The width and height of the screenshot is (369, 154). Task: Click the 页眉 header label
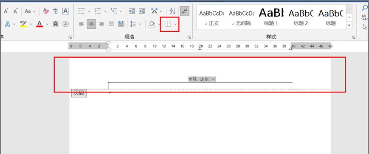[79, 93]
